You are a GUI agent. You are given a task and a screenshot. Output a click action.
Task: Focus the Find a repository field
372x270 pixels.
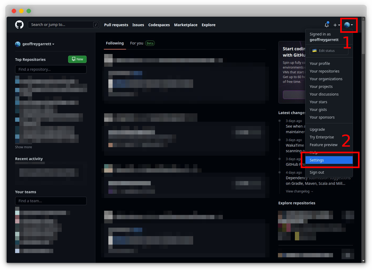tap(51, 69)
